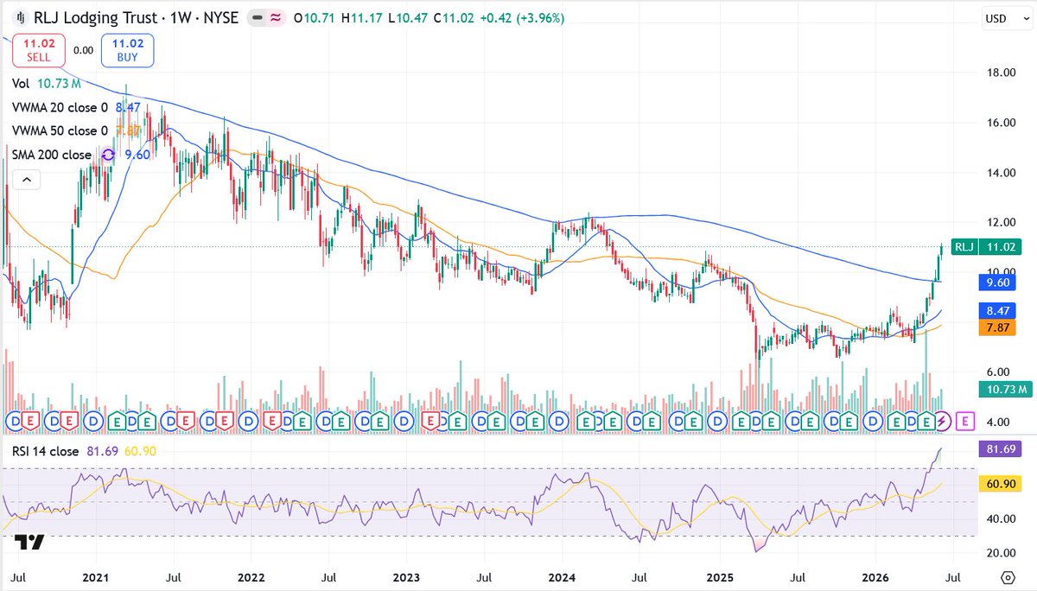Click the pink upcoming earnings E marker

pyautogui.click(x=966, y=421)
